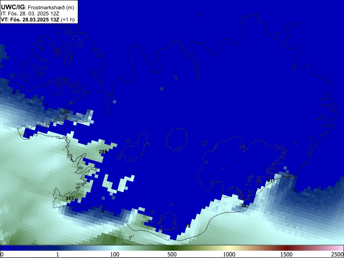This screenshot has height=258, width=344.
Task: Click the 1500 mark on the color scale
Action: (x=287, y=254)
